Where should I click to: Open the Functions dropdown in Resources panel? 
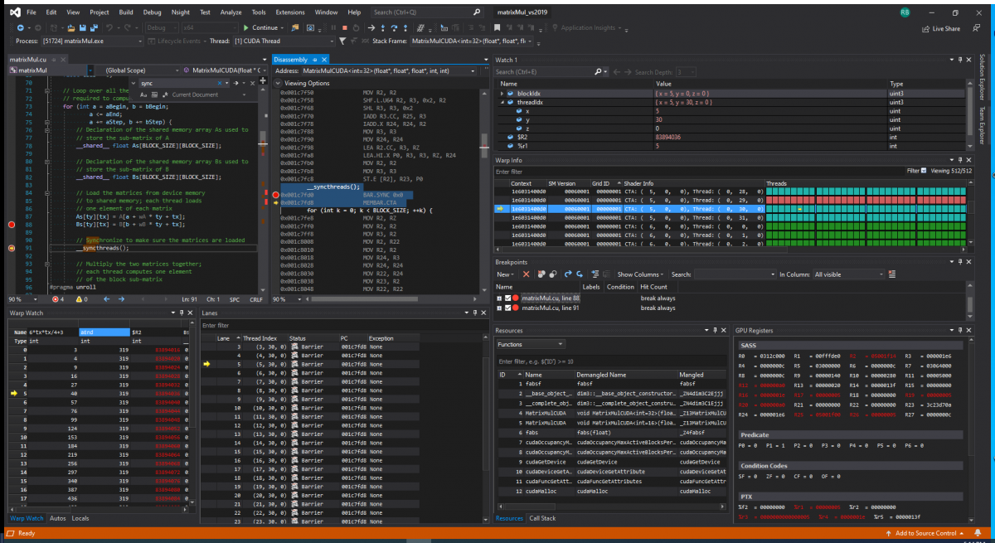tap(531, 344)
